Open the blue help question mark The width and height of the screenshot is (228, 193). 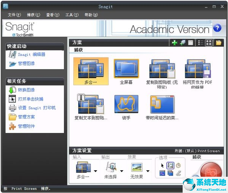217,28
